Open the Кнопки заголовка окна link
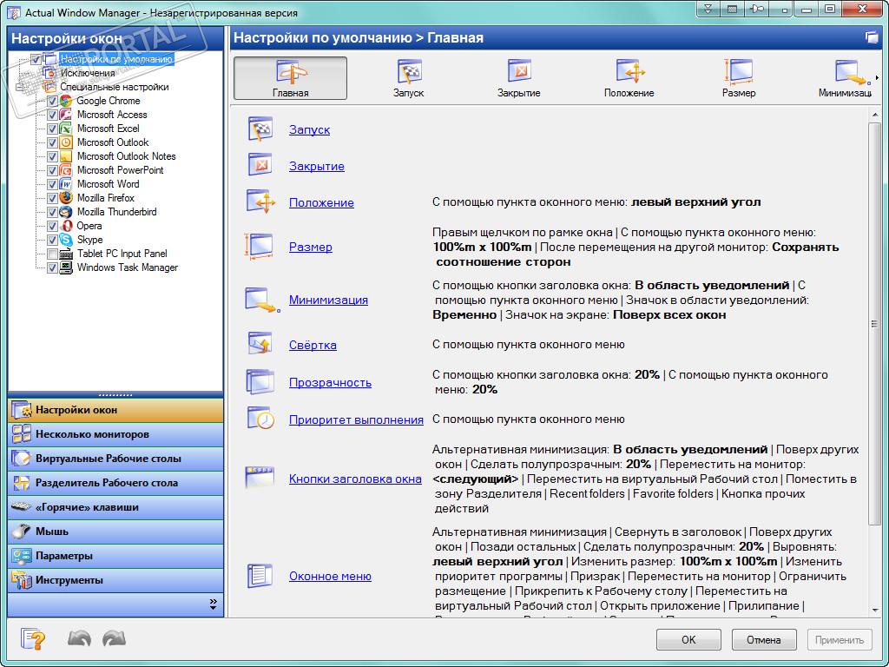Screen dimensions: 889x667 pos(355,479)
